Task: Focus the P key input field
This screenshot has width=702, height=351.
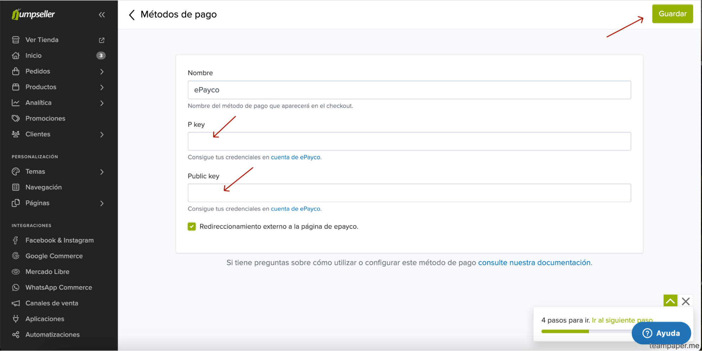Action: click(409, 141)
